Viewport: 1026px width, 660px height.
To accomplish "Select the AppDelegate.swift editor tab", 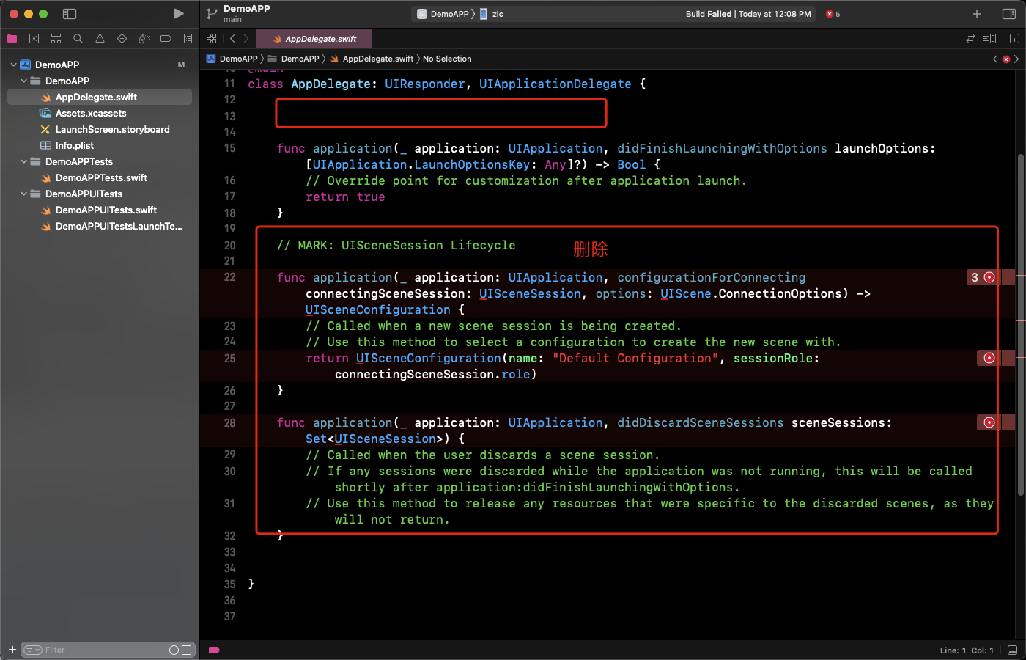I will (315, 39).
